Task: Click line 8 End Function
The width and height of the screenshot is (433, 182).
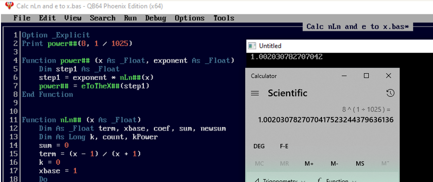Action: click(47, 94)
